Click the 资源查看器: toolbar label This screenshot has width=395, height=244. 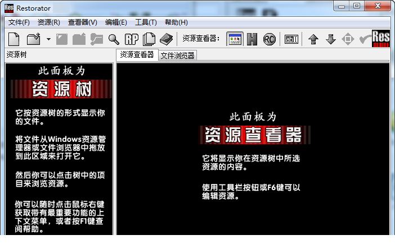click(x=201, y=38)
